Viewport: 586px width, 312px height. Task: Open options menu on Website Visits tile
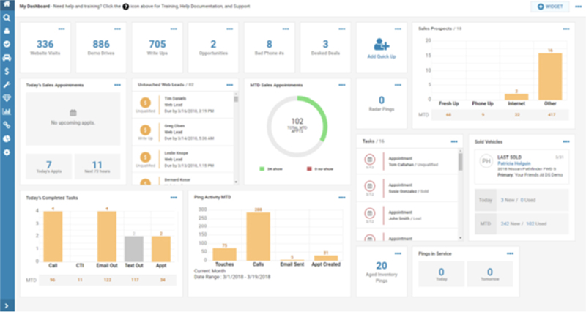pyautogui.click(x=62, y=29)
